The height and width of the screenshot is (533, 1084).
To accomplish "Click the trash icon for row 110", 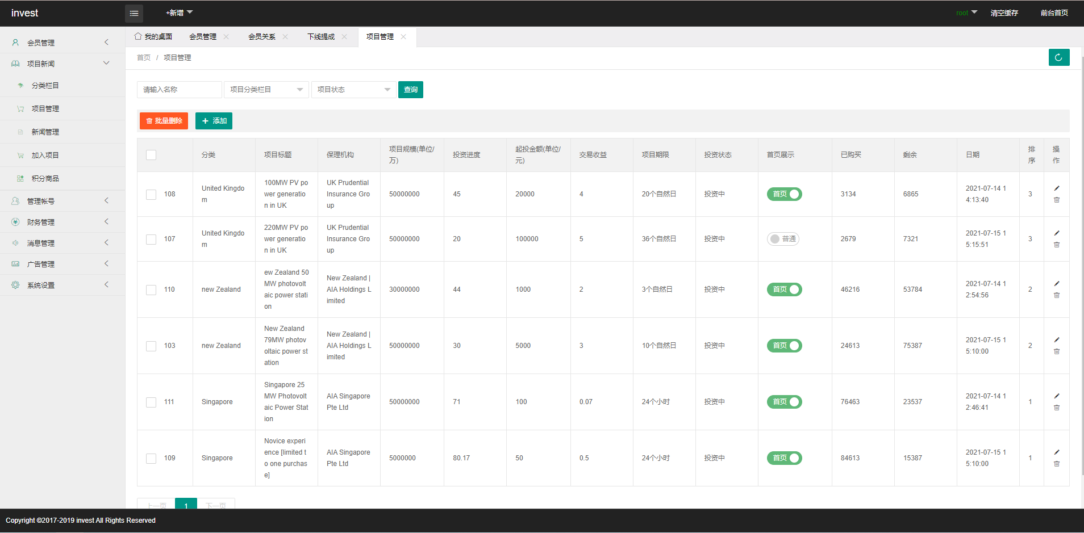I will click(x=1057, y=295).
